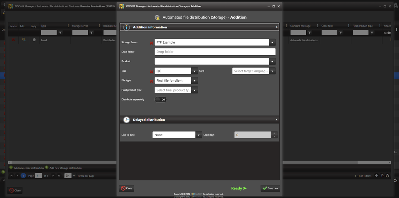Viewport: 399px width, 198px height.
Task: Collapse the Delayed distribution section
Action: click(277, 120)
